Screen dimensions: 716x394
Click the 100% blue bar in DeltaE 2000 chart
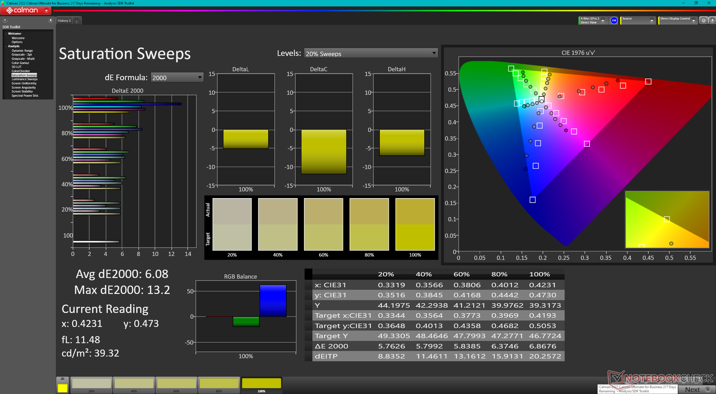[127, 104]
